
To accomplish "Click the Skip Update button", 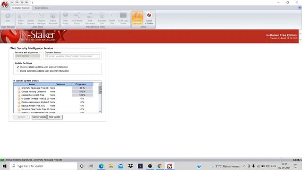I will (x=55, y=117).
